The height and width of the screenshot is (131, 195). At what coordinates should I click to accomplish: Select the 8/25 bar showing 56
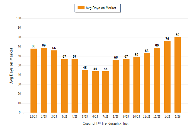116,86
